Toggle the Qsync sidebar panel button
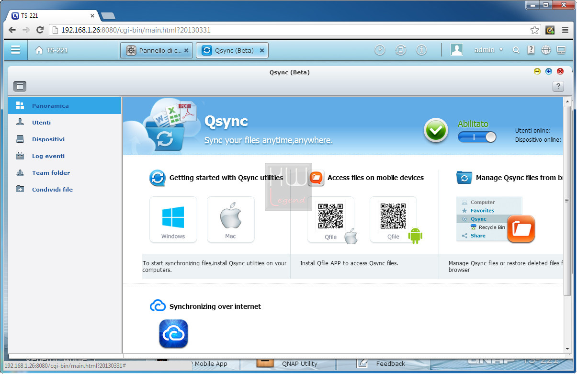577x374 pixels. [x=20, y=86]
